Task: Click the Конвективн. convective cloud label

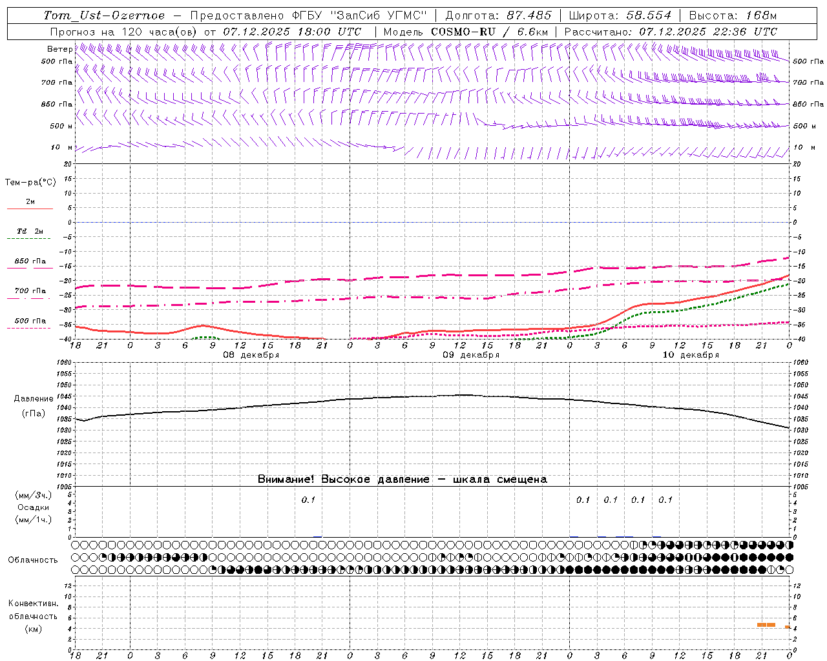Action: (x=33, y=604)
